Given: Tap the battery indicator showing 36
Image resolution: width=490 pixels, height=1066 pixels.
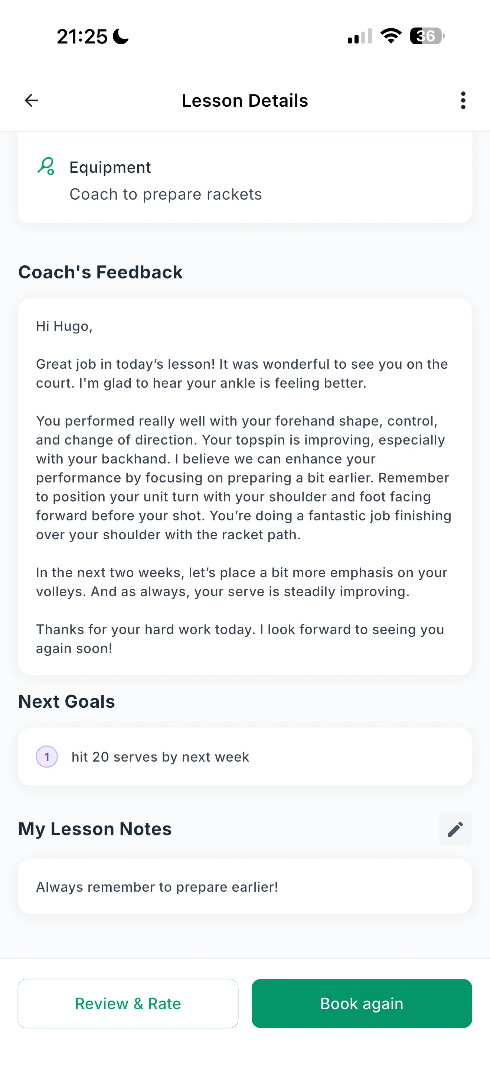Looking at the screenshot, I should 425,36.
